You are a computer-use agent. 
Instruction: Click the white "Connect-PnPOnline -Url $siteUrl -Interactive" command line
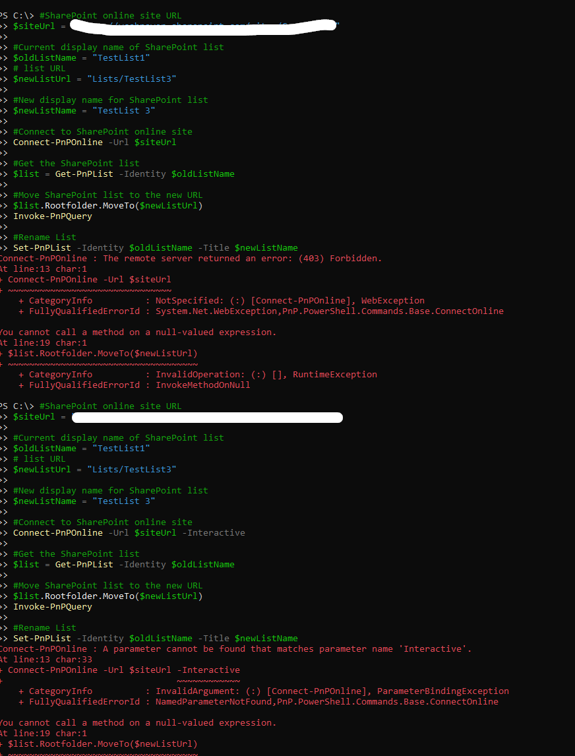(x=129, y=533)
